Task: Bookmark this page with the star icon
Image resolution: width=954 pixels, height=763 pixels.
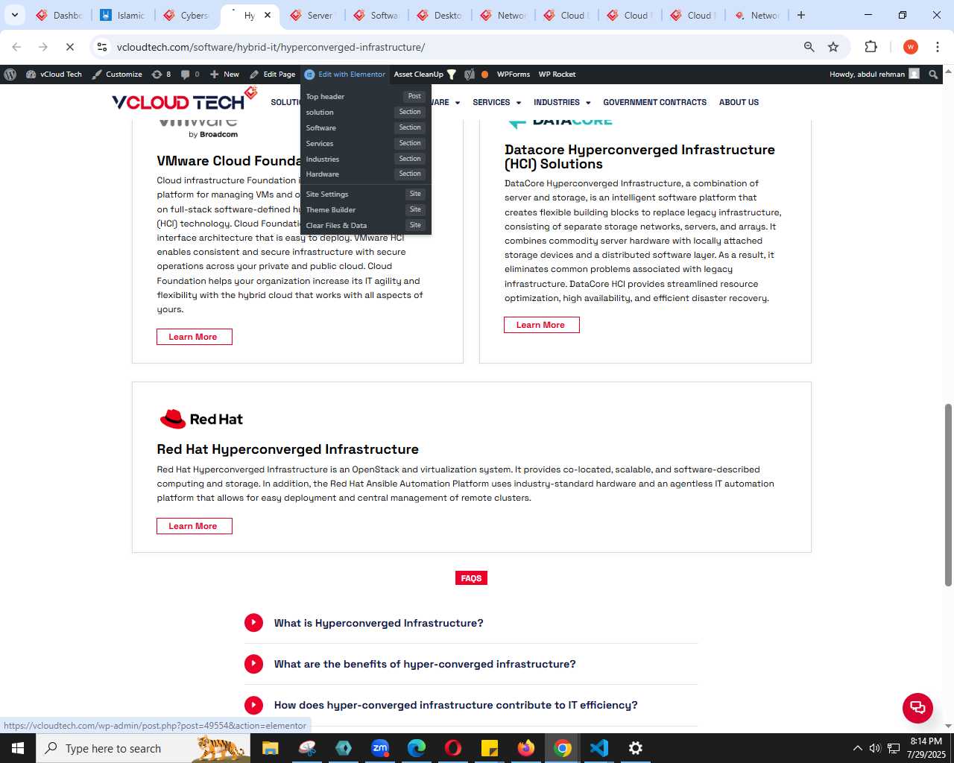Action: [833, 47]
